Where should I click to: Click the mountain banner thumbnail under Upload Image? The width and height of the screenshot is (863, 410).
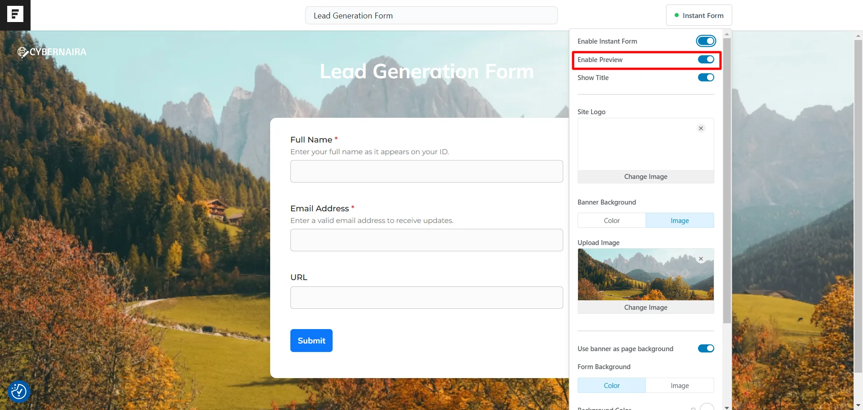coord(645,274)
